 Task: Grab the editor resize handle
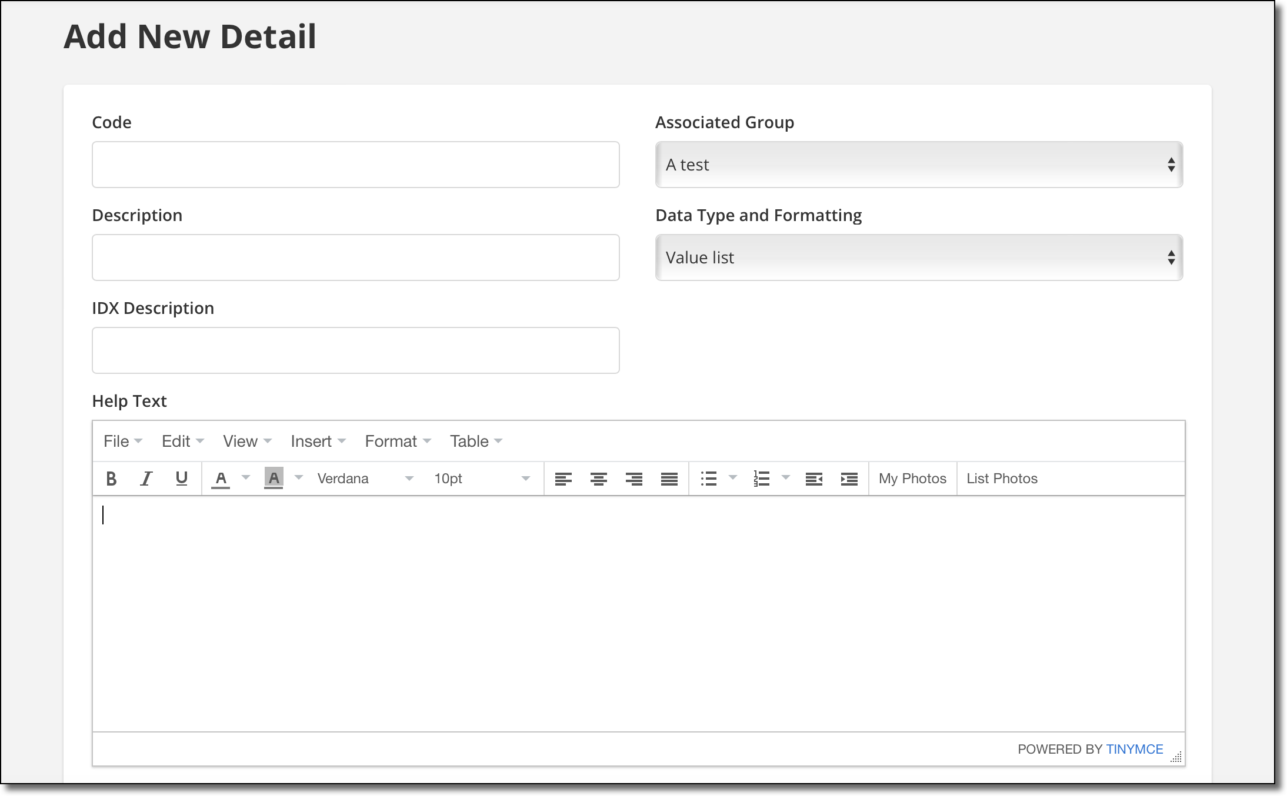coord(1176,757)
